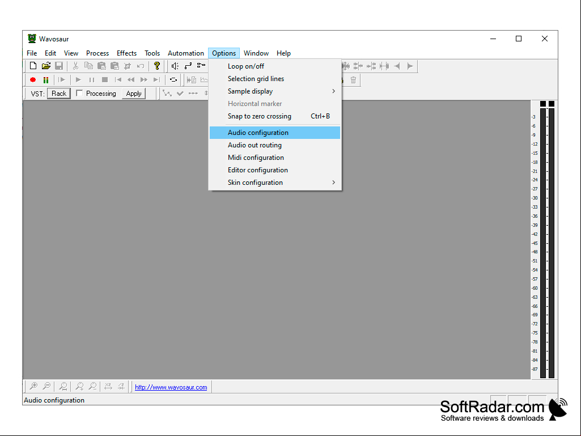
Task: Click the x2 horizontal stretch icon
Action: click(108, 386)
